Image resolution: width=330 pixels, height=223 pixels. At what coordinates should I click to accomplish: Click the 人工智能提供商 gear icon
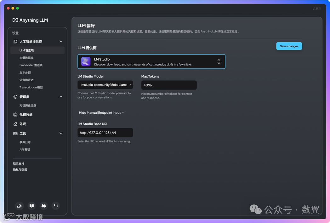coord(15,42)
